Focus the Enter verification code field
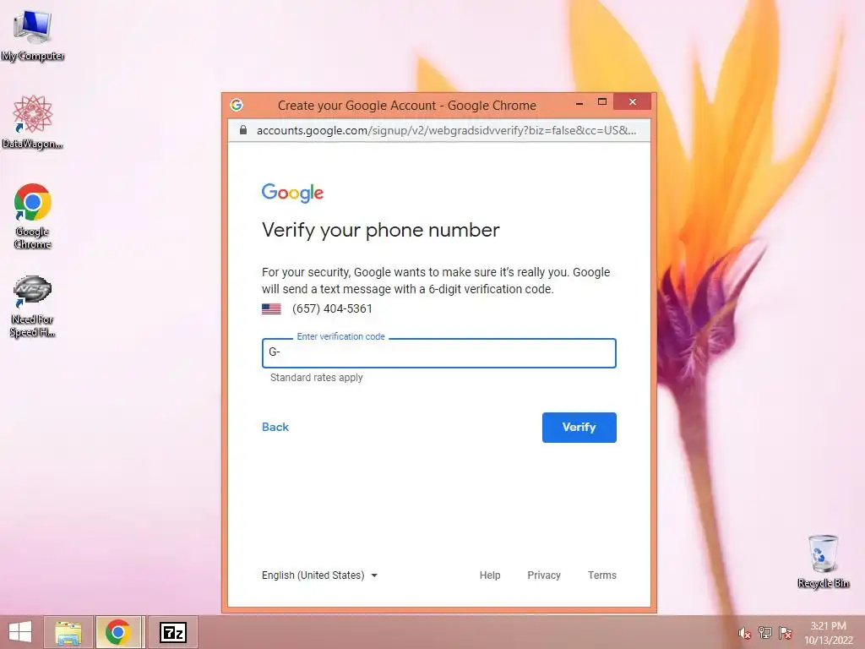The image size is (865, 649). point(439,352)
